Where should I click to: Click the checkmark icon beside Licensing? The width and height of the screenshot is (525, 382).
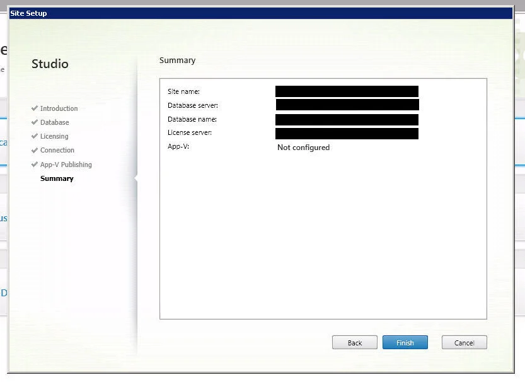[35, 136]
